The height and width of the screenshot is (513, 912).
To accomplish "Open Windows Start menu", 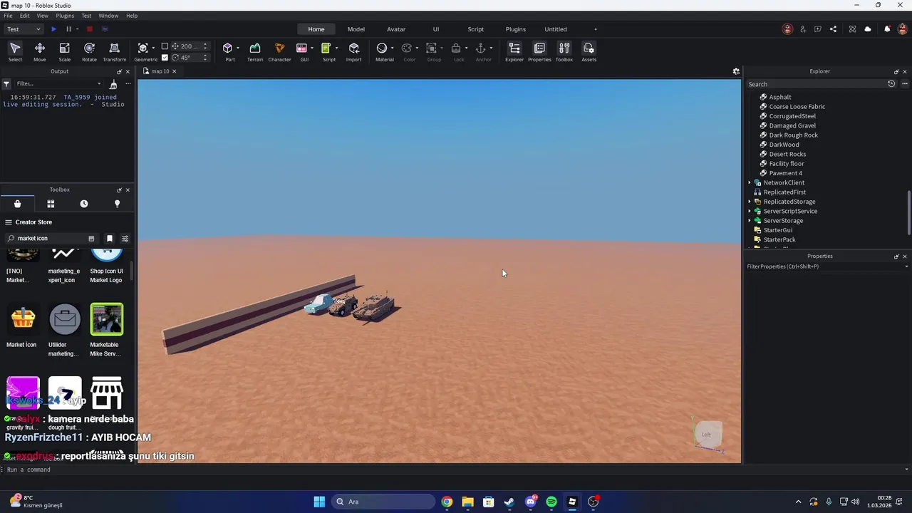I will tap(319, 502).
